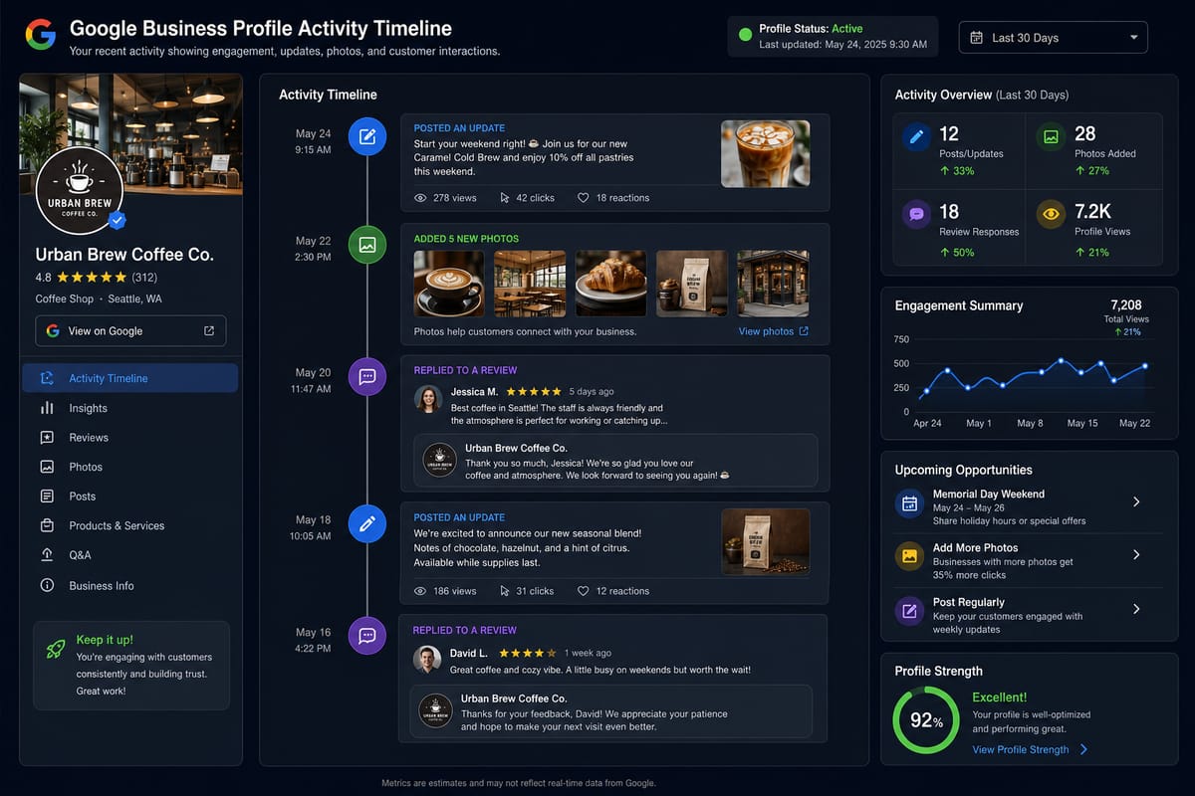Open the View Profile Strength link
The width and height of the screenshot is (1195, 796).
[1031, 749]
